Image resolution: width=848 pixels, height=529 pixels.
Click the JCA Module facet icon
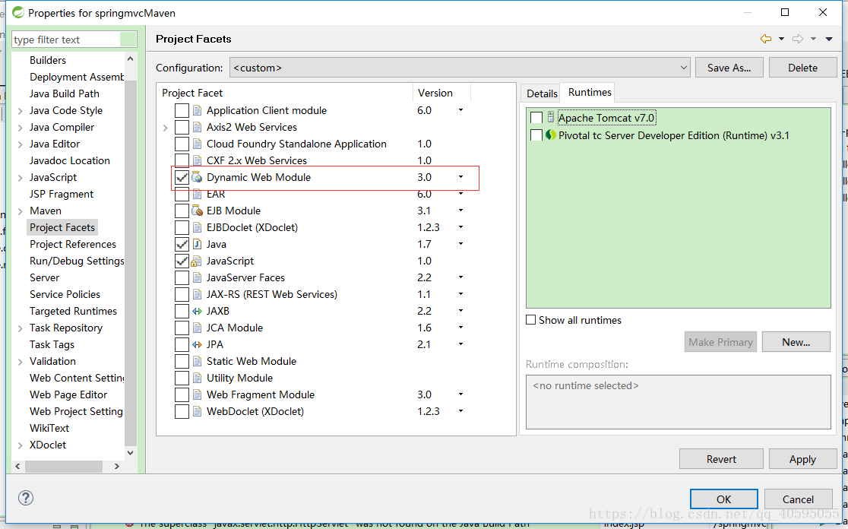[197, 328]
